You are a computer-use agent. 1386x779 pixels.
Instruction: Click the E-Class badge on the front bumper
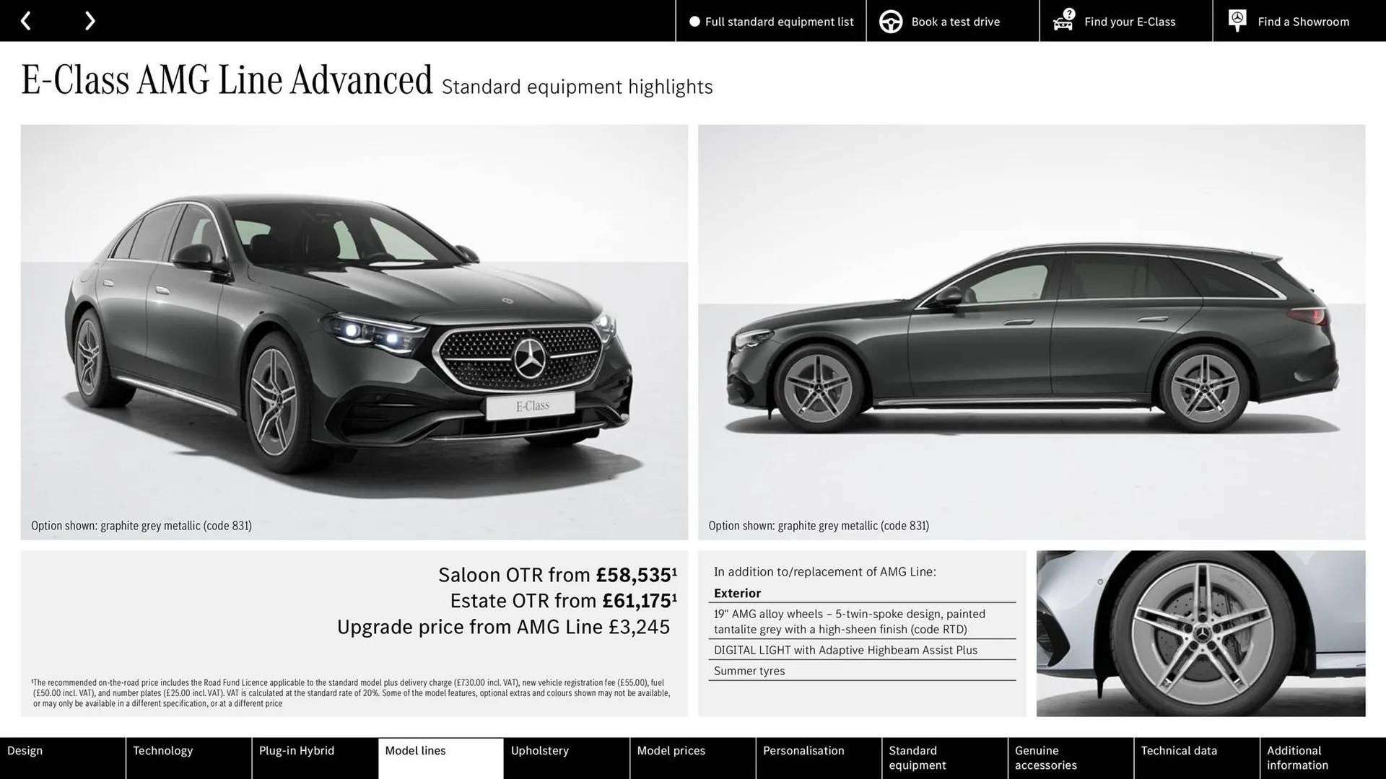pos(532,405)
